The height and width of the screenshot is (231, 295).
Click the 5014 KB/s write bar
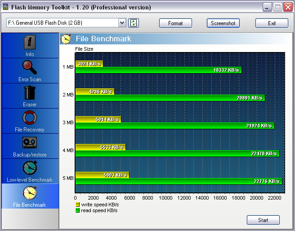click(98, 119)
